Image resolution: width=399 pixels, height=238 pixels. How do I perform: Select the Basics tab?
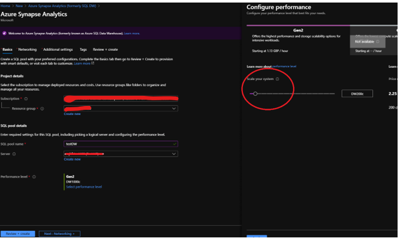coord(8,50)
